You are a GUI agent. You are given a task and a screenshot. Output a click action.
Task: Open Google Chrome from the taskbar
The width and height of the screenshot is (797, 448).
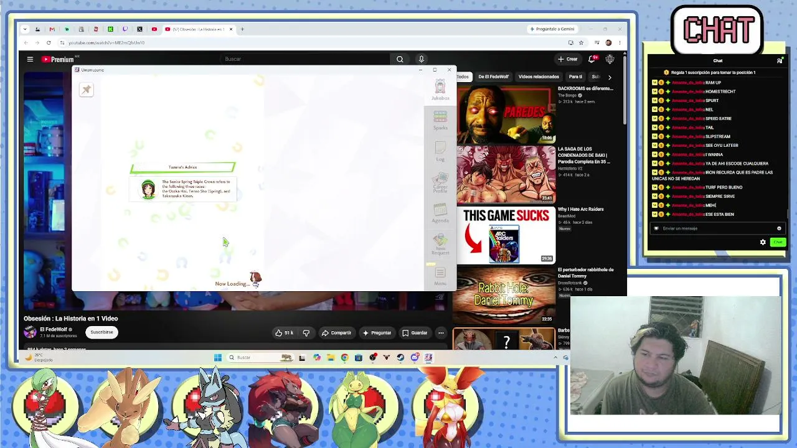[x=344, y=358]
